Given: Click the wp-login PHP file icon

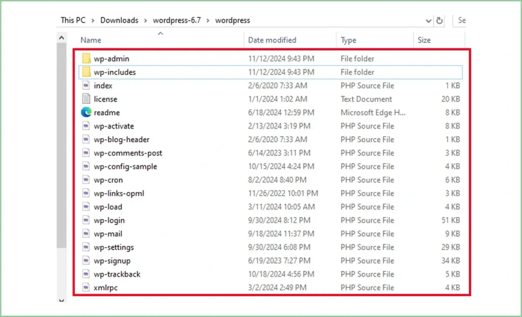Looking at the screenshot, I should coord(86,220).
